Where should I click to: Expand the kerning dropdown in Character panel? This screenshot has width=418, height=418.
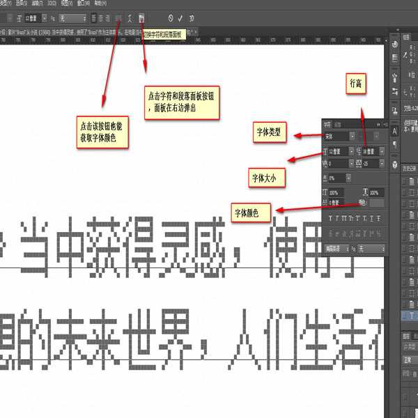[352, 163]
